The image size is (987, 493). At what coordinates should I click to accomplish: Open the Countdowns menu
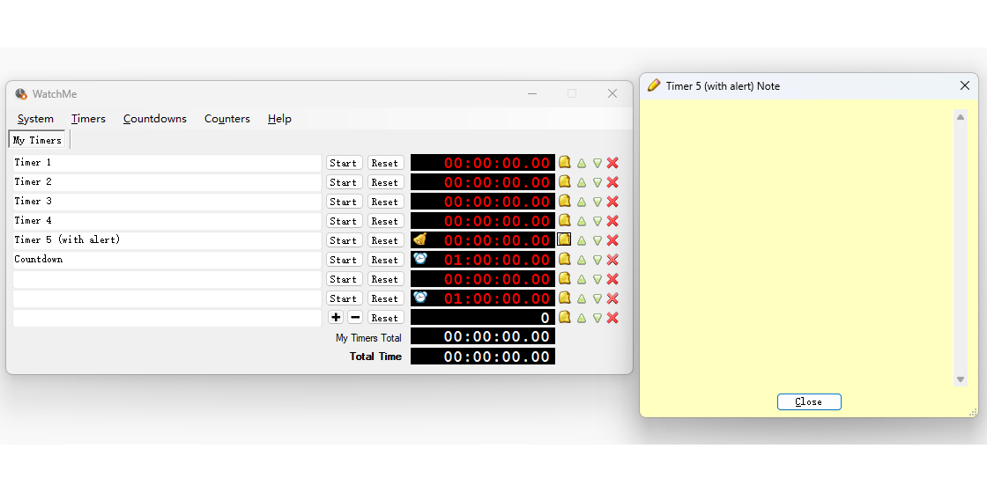click(x=155, y=119)
